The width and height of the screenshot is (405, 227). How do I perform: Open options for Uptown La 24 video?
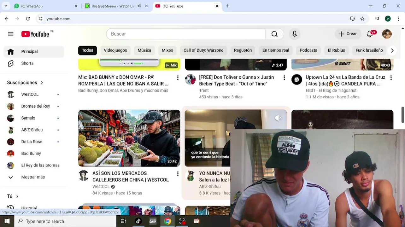pos(391,78)
